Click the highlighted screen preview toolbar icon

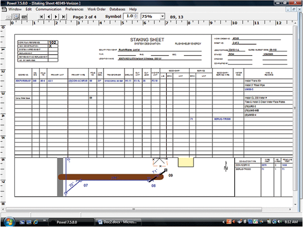[x=17, y=17]
